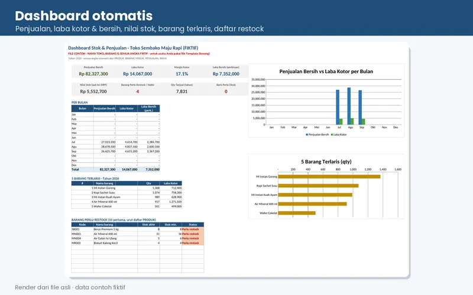Click the 'Bulan' column header

82,109
